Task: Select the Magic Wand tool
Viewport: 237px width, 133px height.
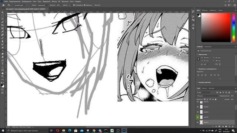Action: pyautogui.click(x=3, y=22)
